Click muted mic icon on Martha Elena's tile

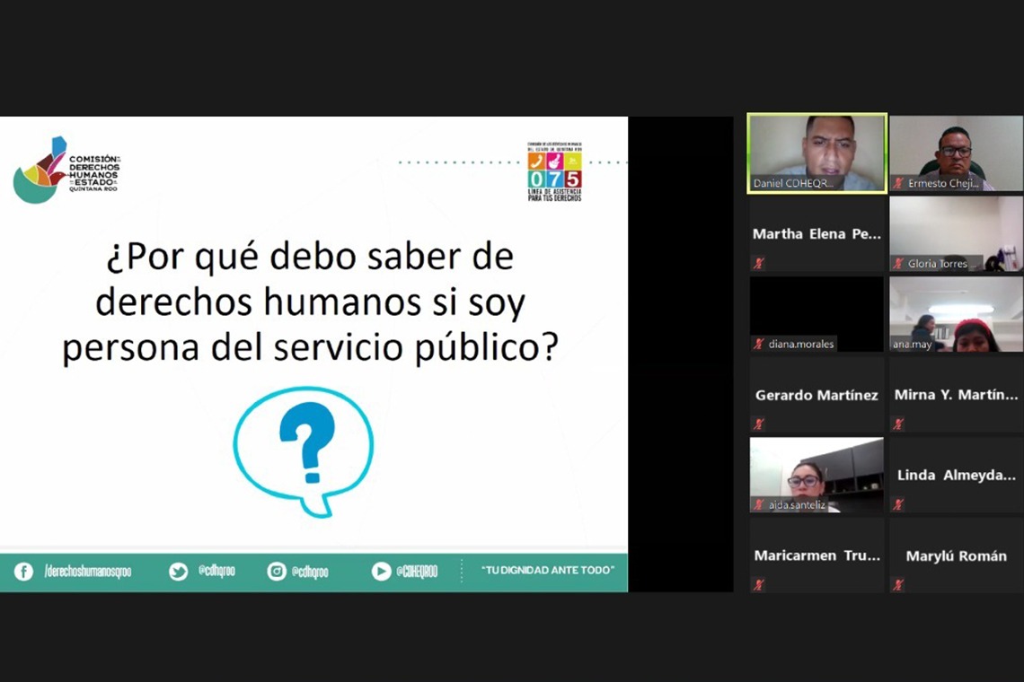[759, 263]
